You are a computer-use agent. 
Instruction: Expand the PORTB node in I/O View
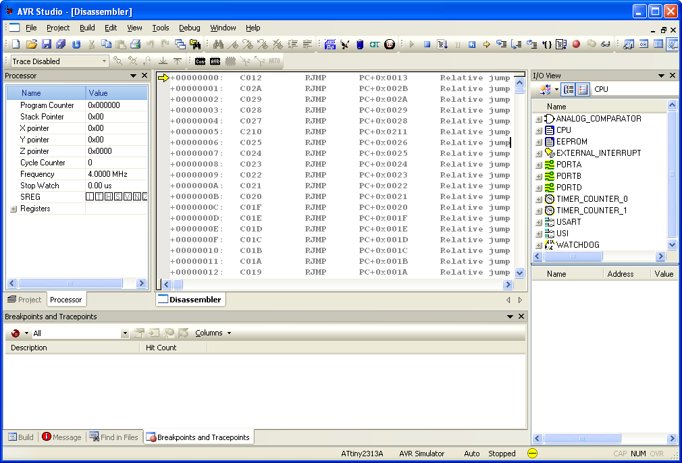pos(539,176)
